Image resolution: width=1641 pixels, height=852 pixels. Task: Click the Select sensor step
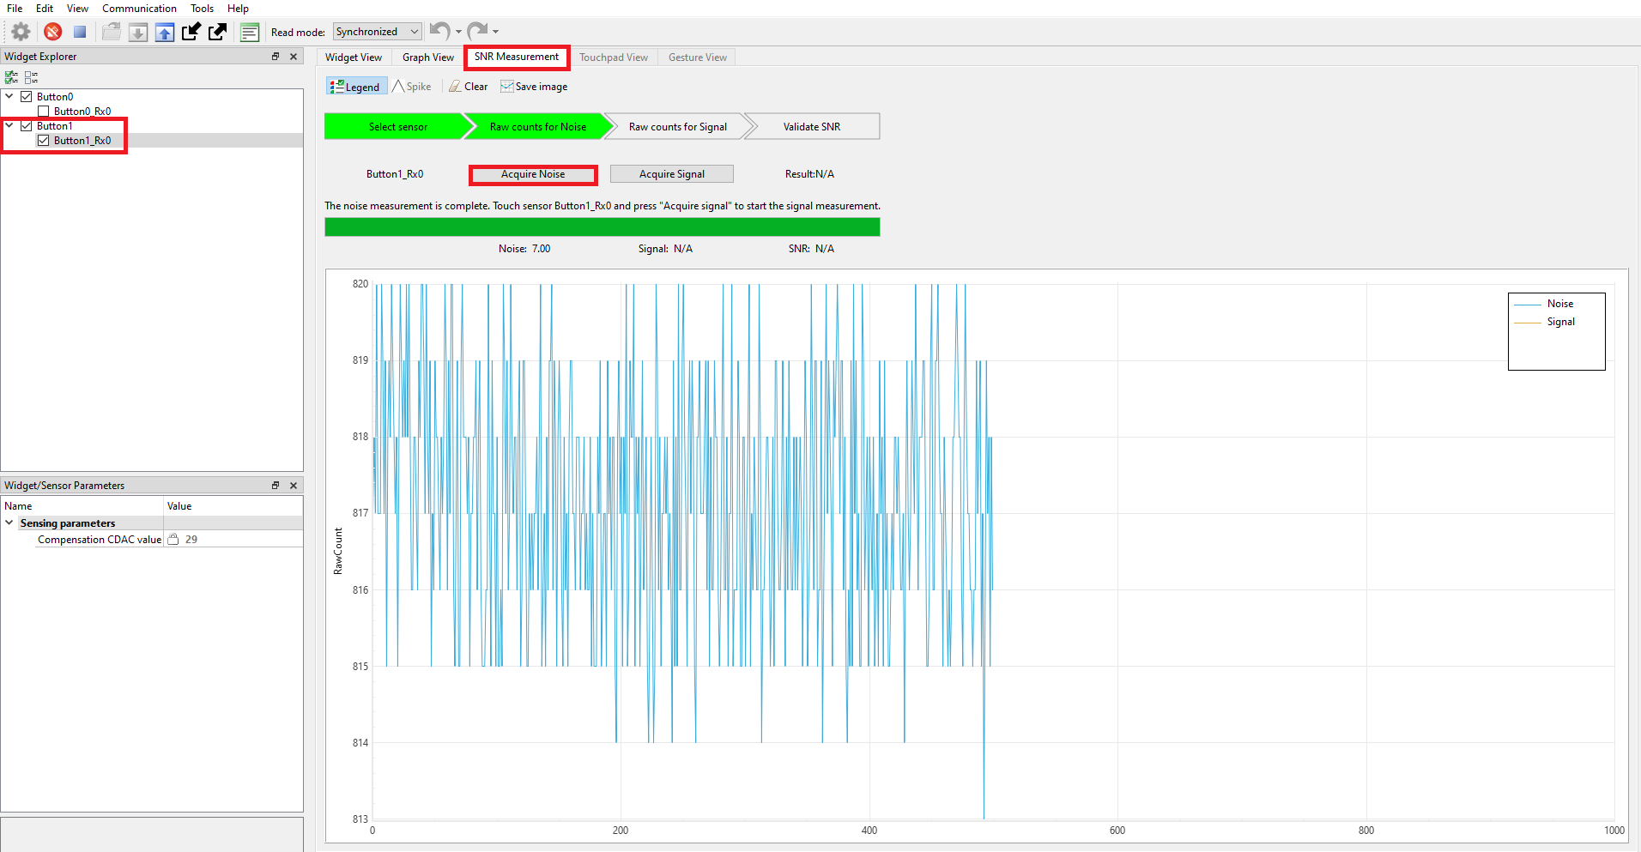coord(398,127)
